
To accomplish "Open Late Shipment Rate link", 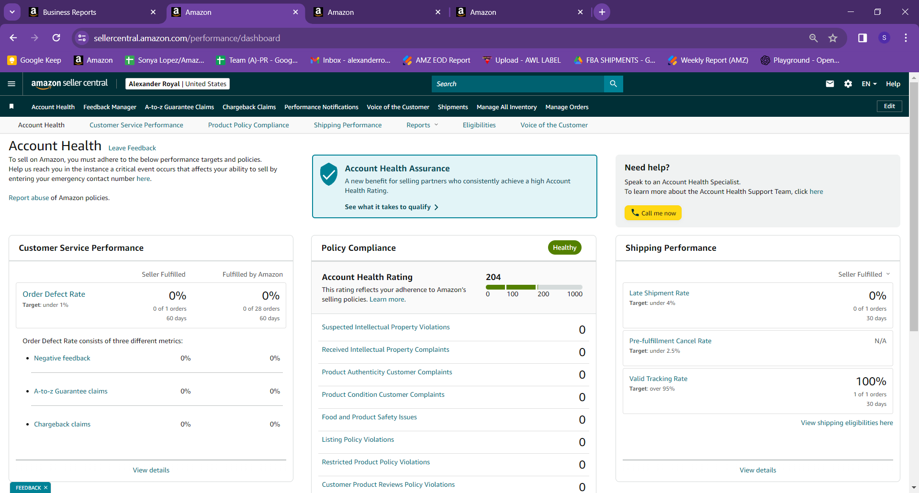I will pos(659,293).
